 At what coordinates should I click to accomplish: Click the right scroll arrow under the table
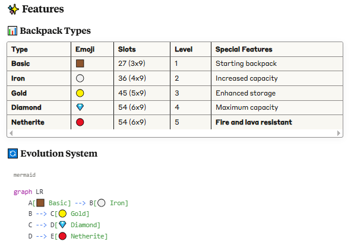(339, 133)
